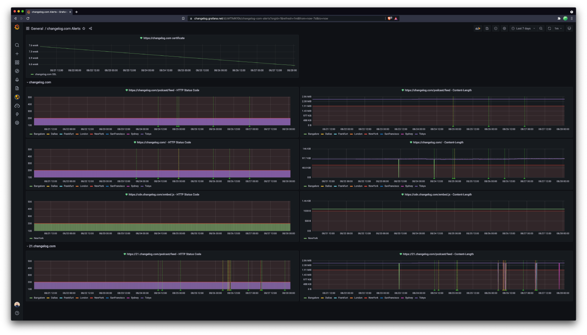Star the changelog.com Alerts dashboard

click(x=84, y=28)
